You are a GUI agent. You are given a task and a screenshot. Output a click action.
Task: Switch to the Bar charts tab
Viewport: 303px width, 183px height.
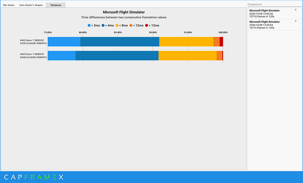coord(9,5)
